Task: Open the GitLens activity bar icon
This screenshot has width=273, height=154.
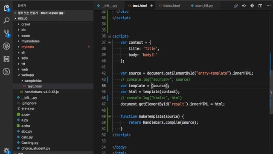Action: pos(6,71)
